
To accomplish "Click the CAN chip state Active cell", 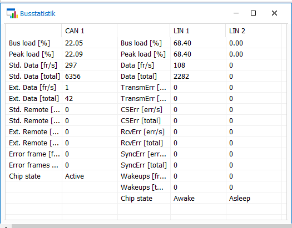I will pos(75,176).
